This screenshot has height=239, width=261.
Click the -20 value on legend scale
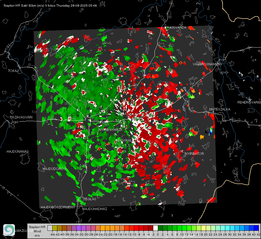(x=110, y=234)
